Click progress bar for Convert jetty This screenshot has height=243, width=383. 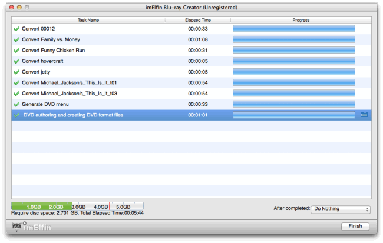click(294, 72)
